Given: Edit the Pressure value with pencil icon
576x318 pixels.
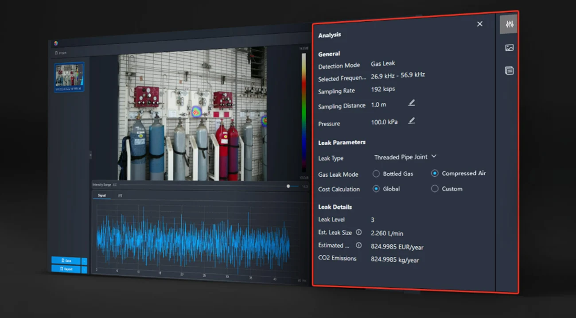Looking at the screenshot, I should [411, 121].
